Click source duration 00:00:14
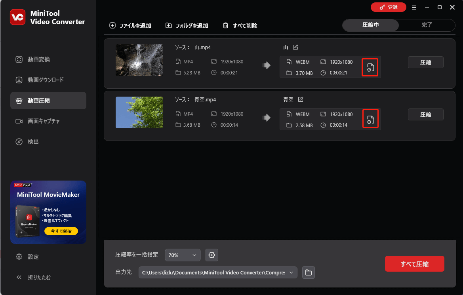Image resolution: width=463 pixels, height=295 pixels. coord(229,125)
